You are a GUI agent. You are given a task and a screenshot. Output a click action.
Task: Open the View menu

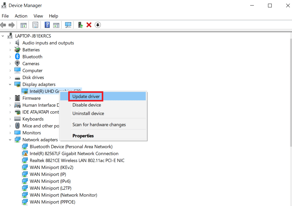38,16
